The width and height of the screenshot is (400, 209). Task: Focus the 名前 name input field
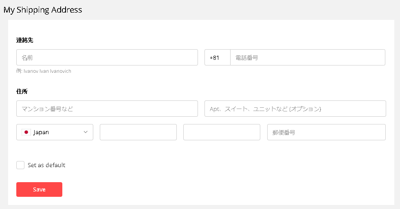point(107,57)
